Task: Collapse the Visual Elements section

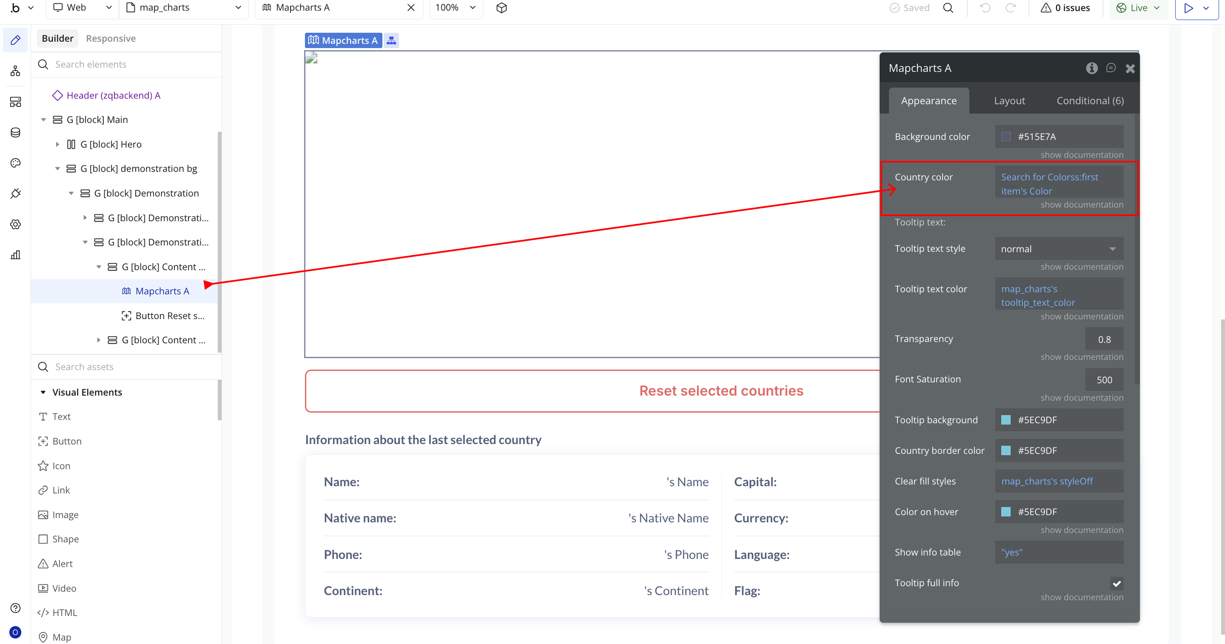Action: (43, 392)
